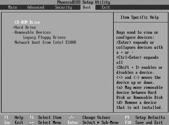Click the active Boot tab
169x125 pixels.
pyautogui.click(x=87, y=7)
